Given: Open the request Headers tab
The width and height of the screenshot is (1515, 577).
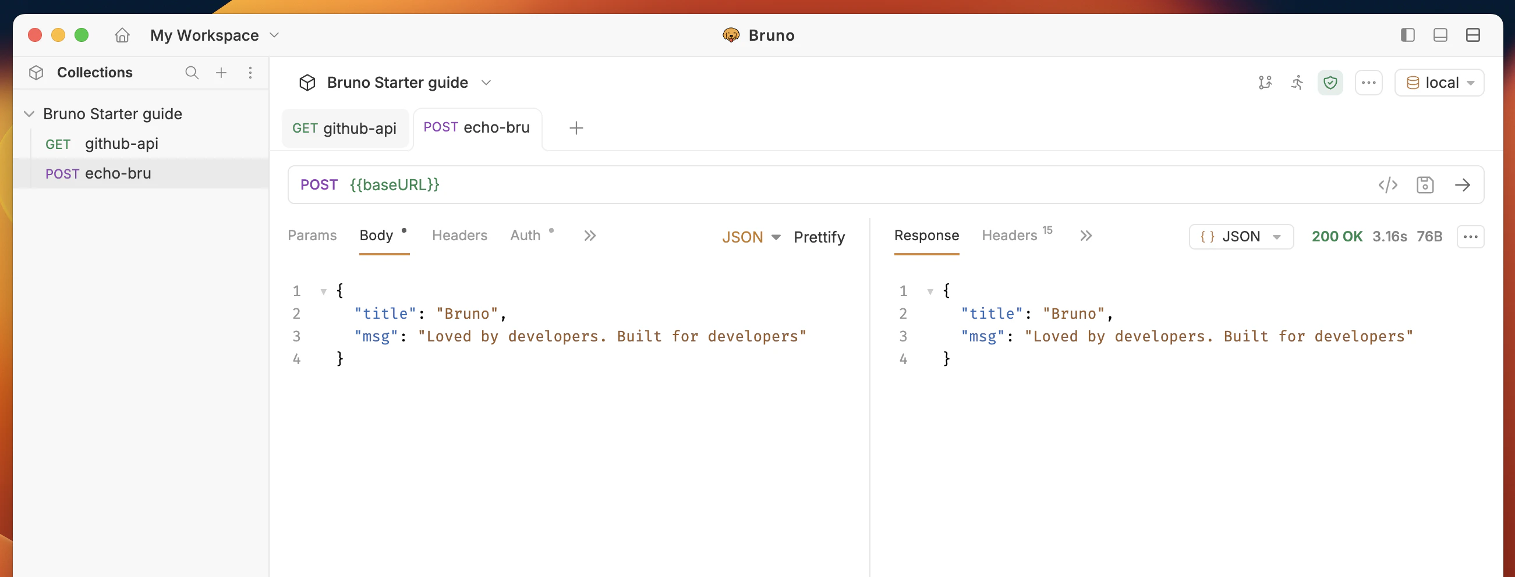Looking at the screenshot, I should pyautogui.click(x=459, y=236).
